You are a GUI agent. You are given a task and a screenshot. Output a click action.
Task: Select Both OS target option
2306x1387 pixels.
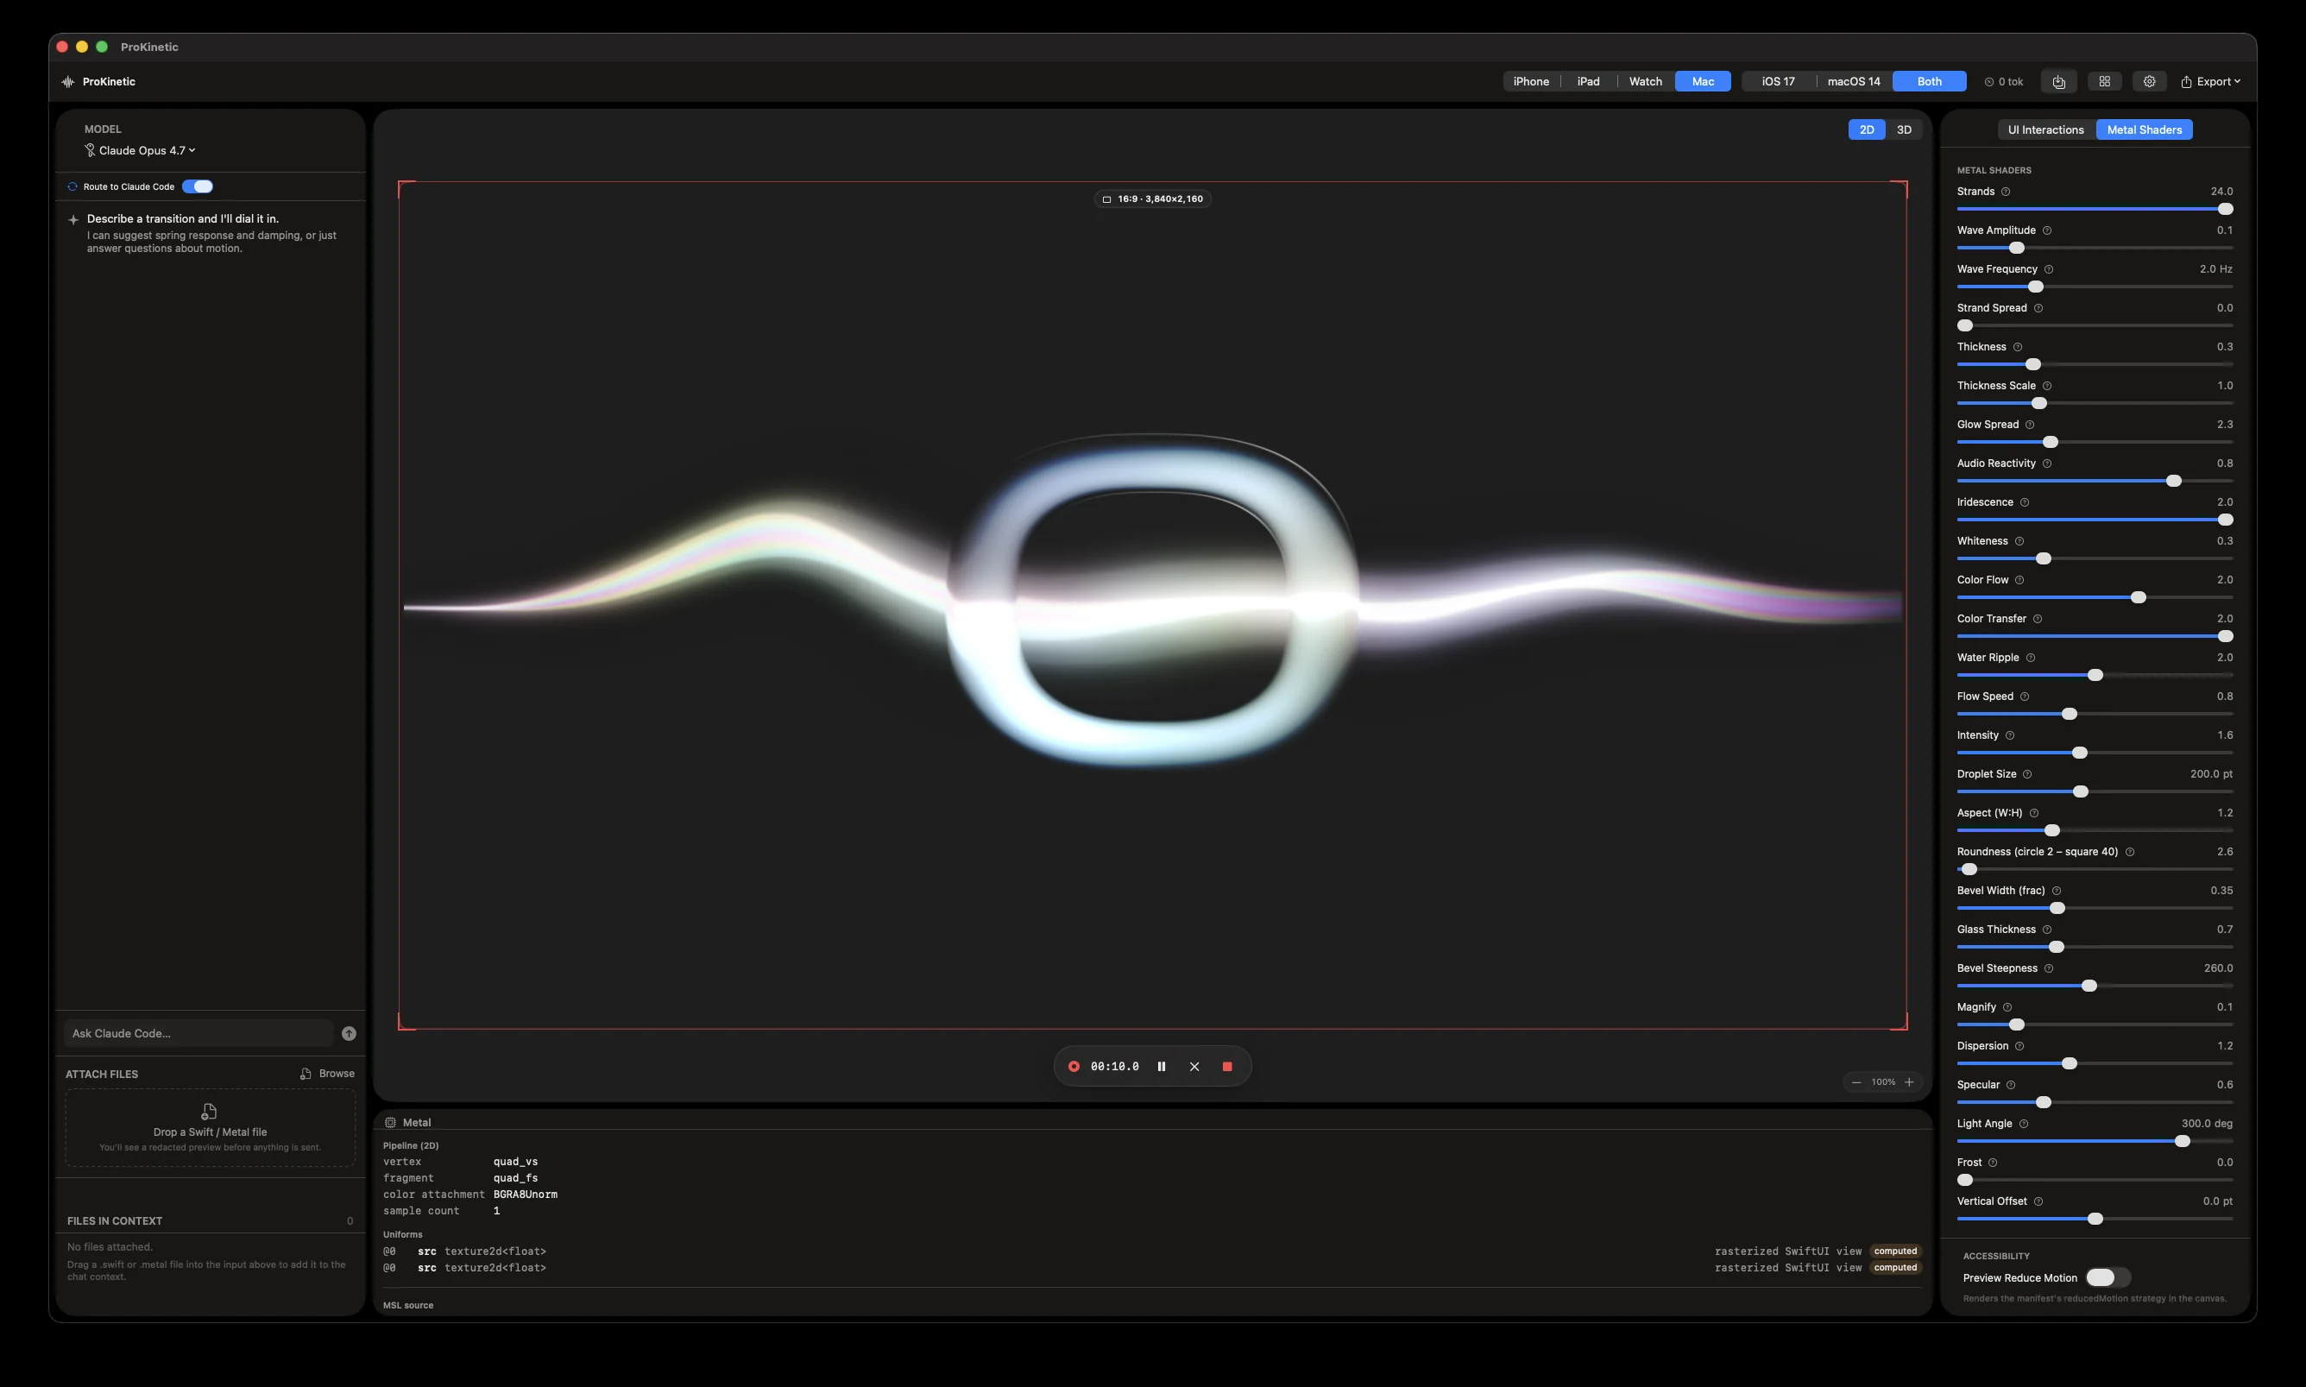[1929, 81]
